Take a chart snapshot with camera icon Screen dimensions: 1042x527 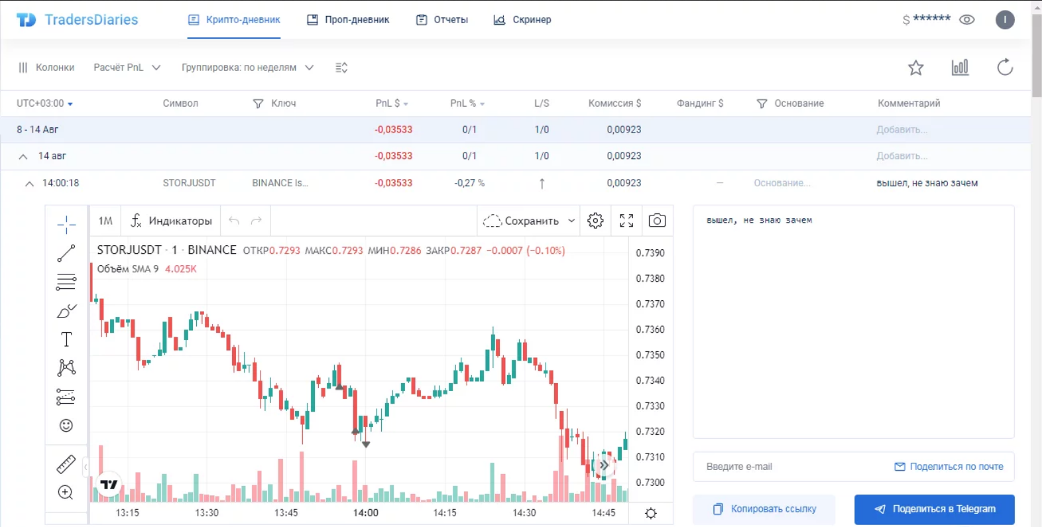click(x=657, y=221)
